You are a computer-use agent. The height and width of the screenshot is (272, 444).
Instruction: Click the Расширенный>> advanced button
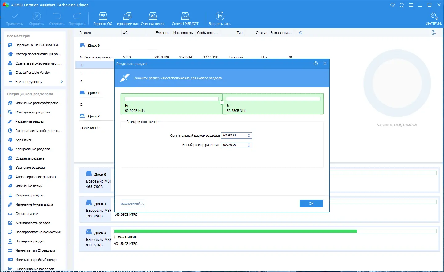point(132,203)
